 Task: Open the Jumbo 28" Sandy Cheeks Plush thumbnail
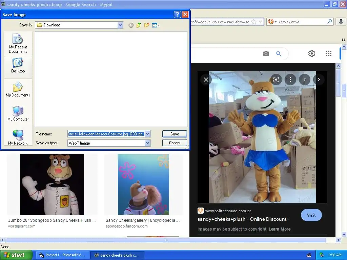pyautogui.click(x=52, y=185)
